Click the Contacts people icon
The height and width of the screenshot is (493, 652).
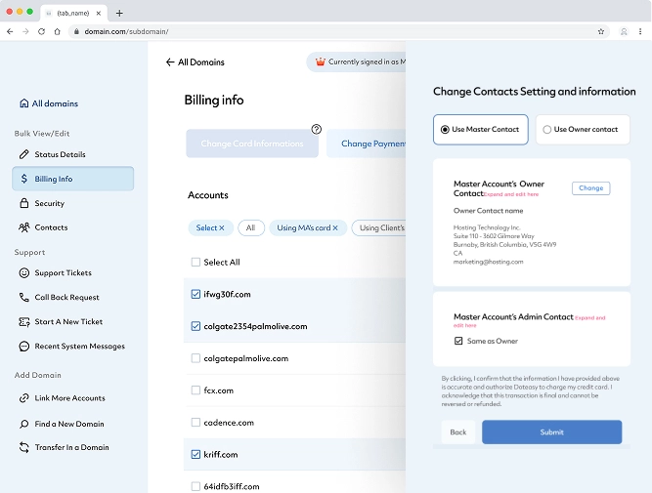[24, 227]
